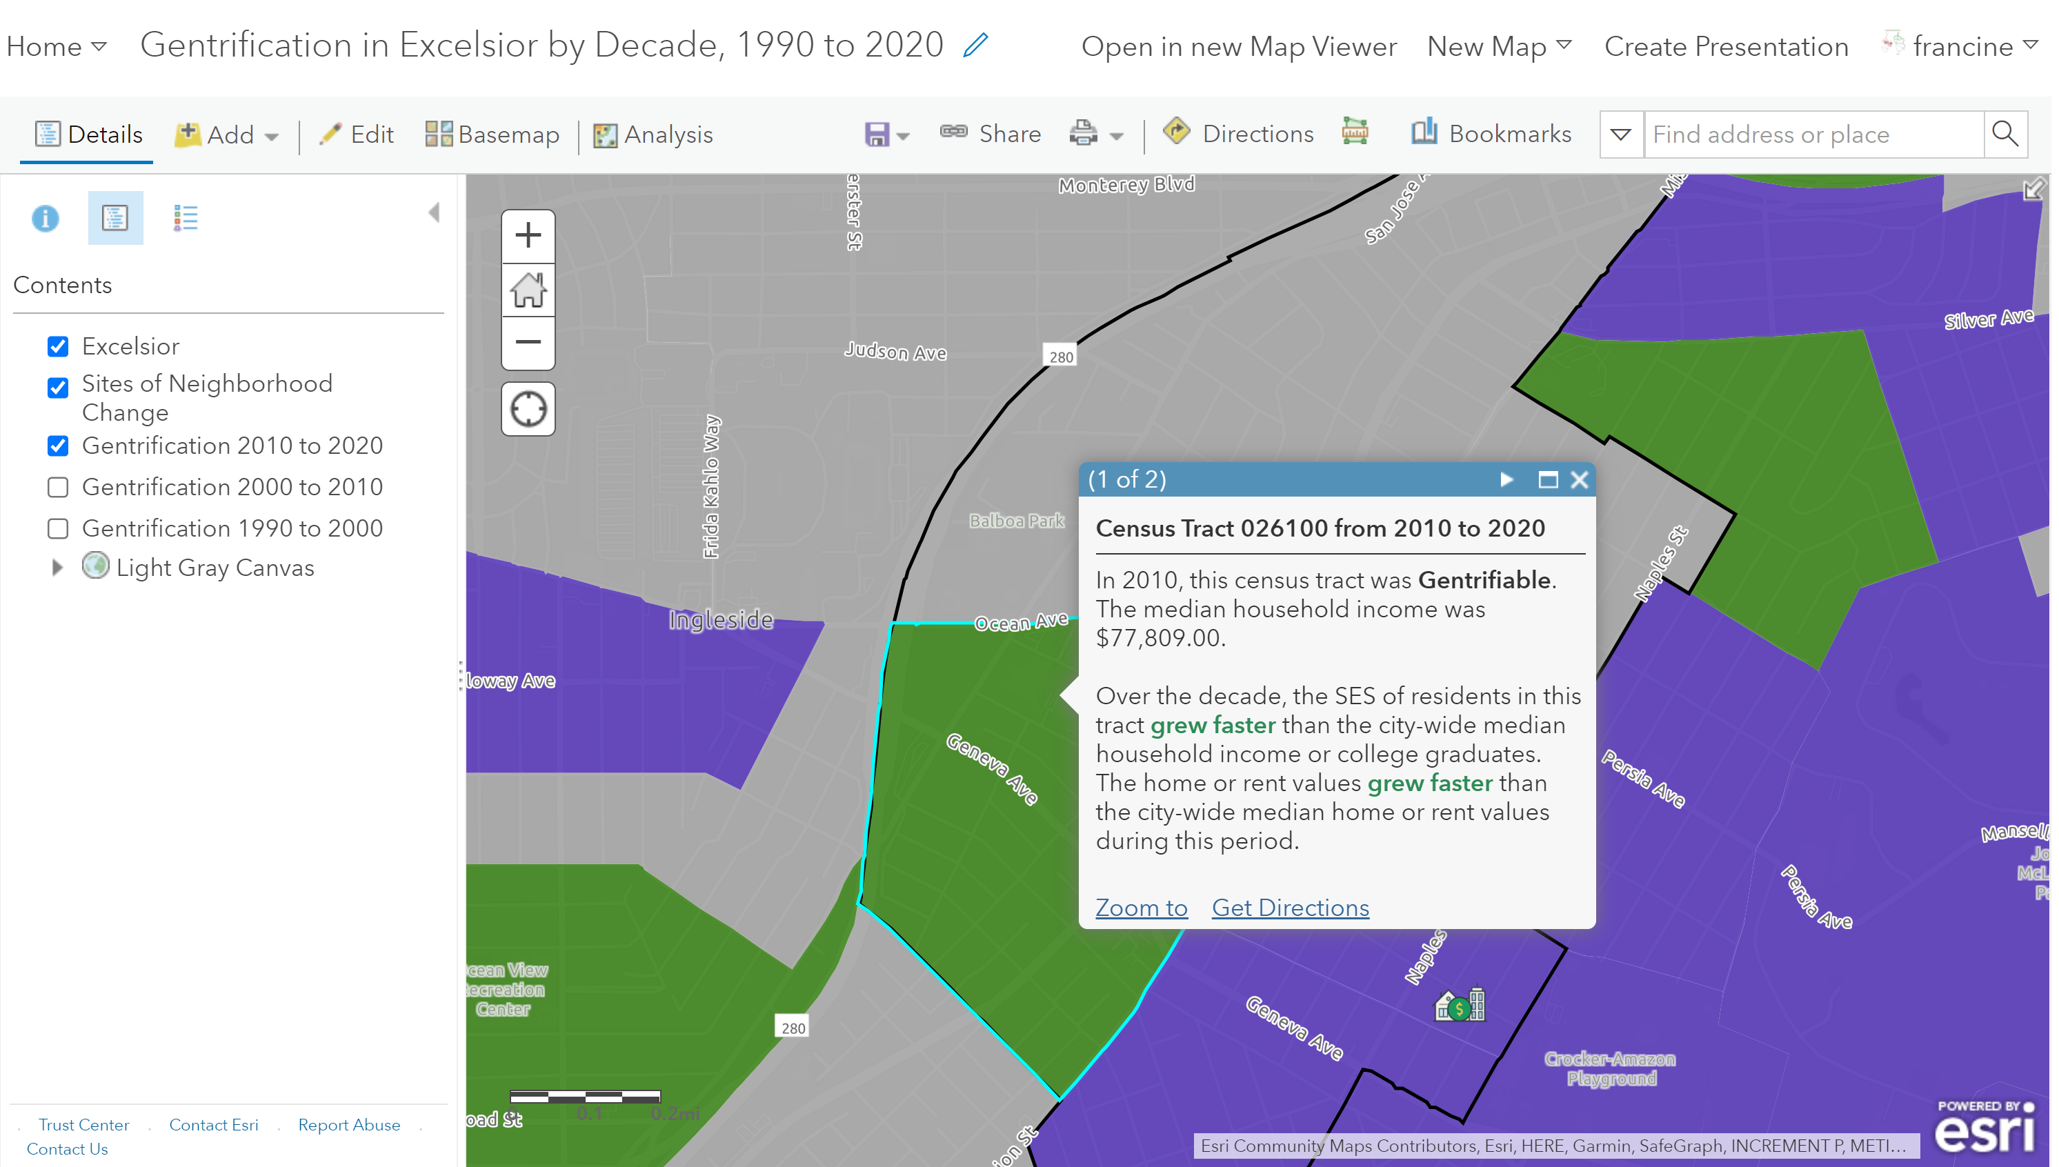This screenshot has width=2059, height=1167.
Task: Click the map zoom in plus button
Action: [528, 236]
